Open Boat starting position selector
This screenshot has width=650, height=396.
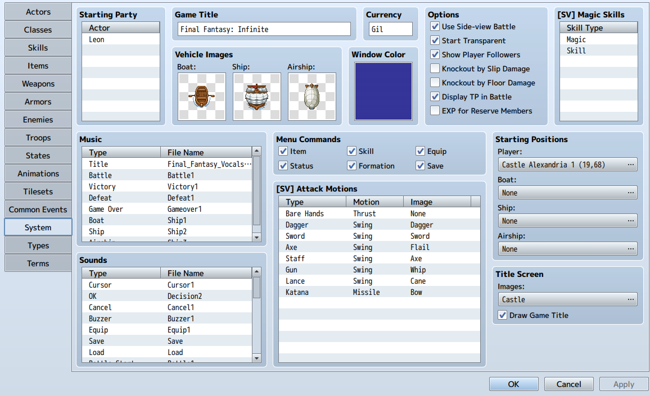coord(567,193)
